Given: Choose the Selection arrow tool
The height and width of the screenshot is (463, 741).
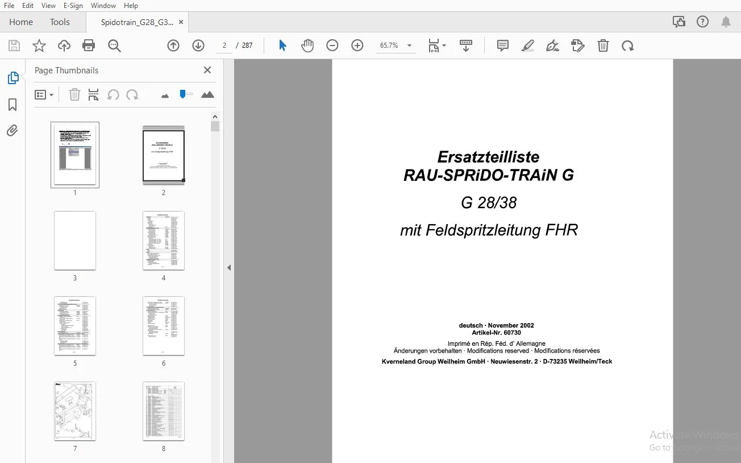Looking at the screenshot, I should 282,46.
